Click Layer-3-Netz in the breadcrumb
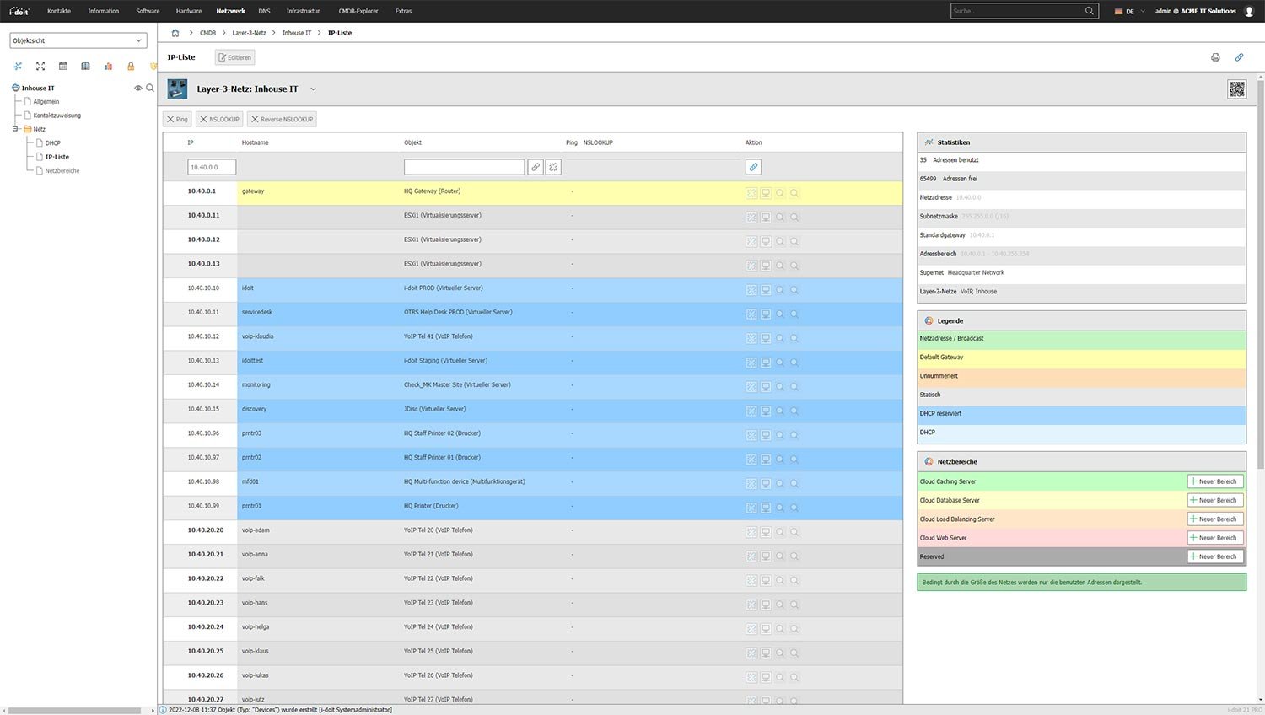Screen dimensions: 1265x715 pos(249,33)
